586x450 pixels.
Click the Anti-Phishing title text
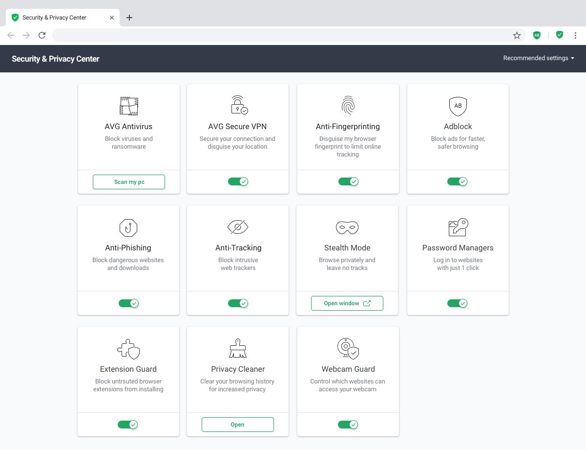point(128,248)
